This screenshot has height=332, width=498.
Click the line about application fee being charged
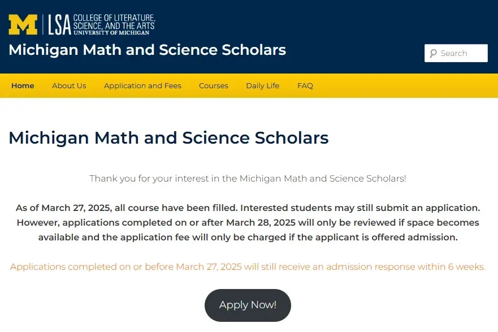(248, 238)
